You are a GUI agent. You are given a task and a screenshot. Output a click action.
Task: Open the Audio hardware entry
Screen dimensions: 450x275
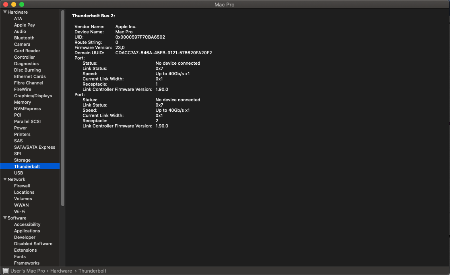pos(20,31)
